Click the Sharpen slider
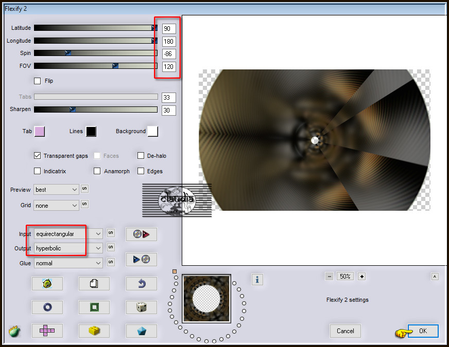 96,109
